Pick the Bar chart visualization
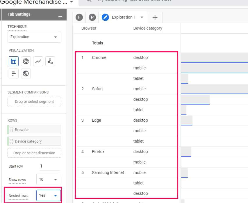248x203 pixels. pos(13,73)
